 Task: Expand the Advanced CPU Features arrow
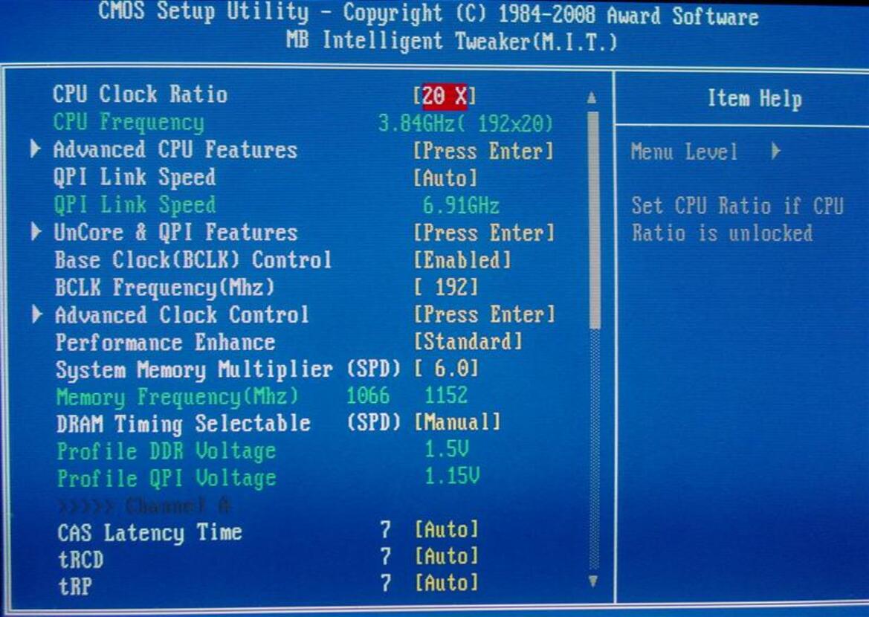[x=36, y=149]
